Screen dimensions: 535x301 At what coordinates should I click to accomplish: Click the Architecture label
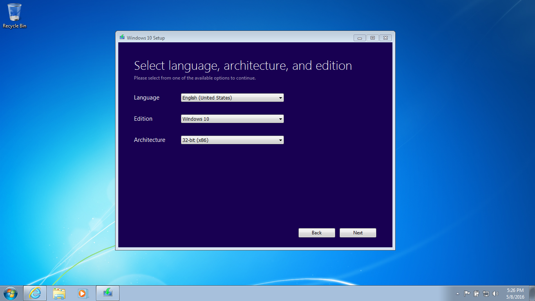[150, 140]
